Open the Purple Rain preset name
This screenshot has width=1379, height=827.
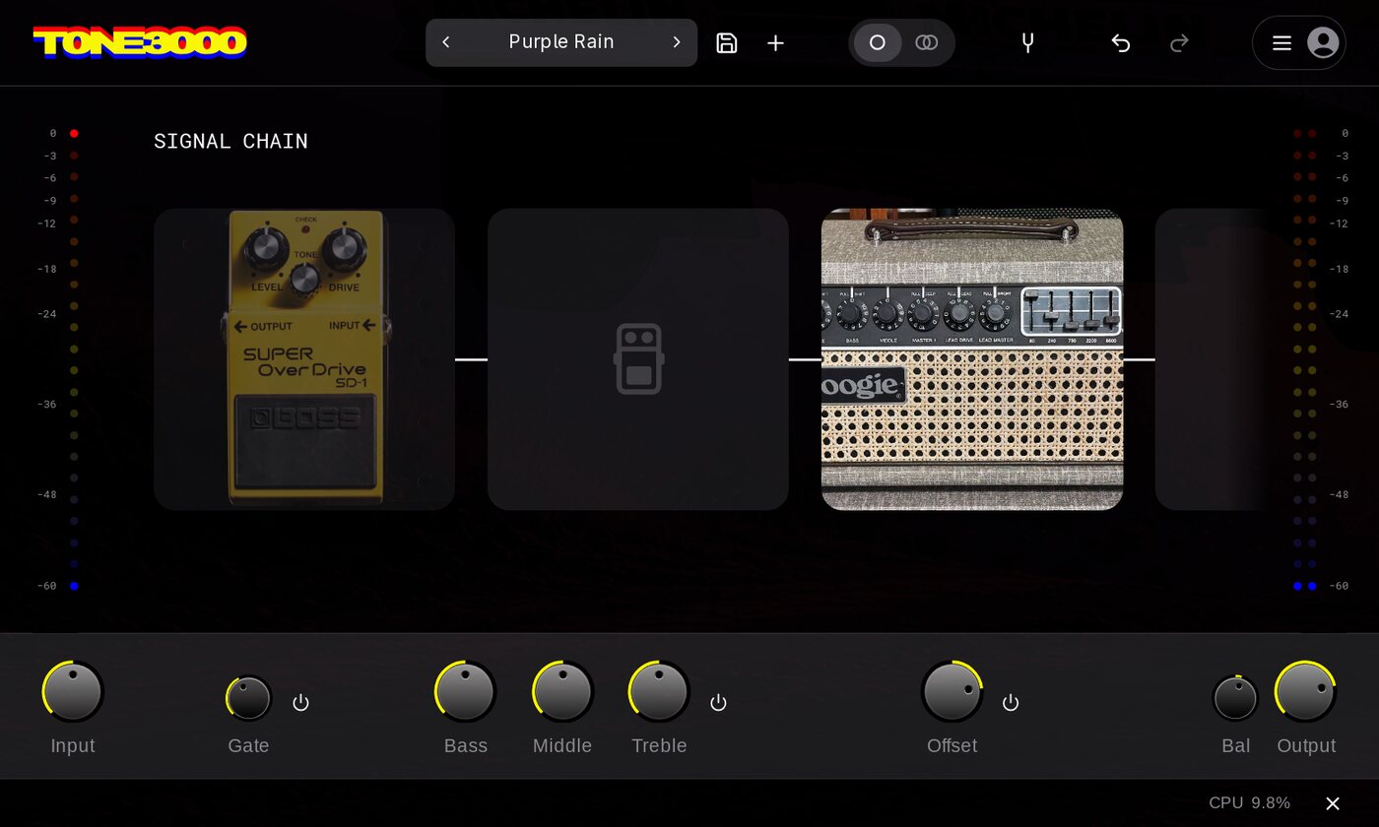point(561,42)
